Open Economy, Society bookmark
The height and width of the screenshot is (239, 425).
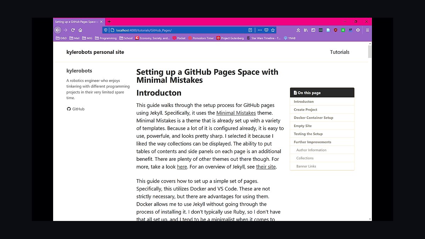[x=153, y=38]
